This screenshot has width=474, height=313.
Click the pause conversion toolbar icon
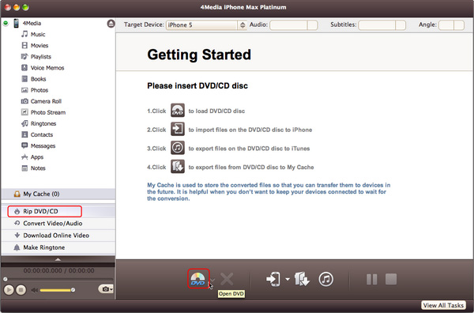pos(371,279)
